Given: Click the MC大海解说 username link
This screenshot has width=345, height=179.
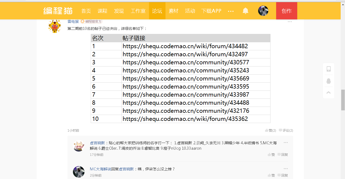Looking at the screenshot, I should [x=100, y=169].
